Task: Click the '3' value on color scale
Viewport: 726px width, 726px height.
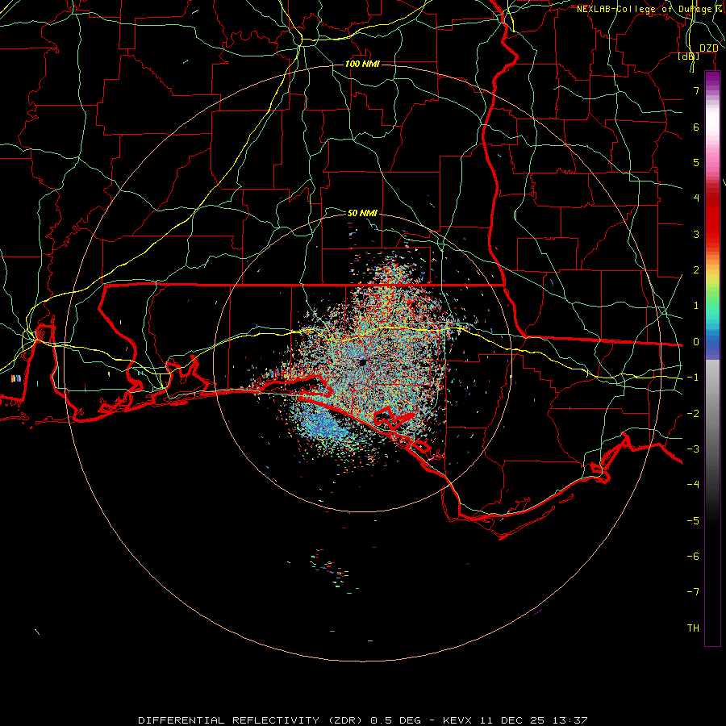Action: 696,234
